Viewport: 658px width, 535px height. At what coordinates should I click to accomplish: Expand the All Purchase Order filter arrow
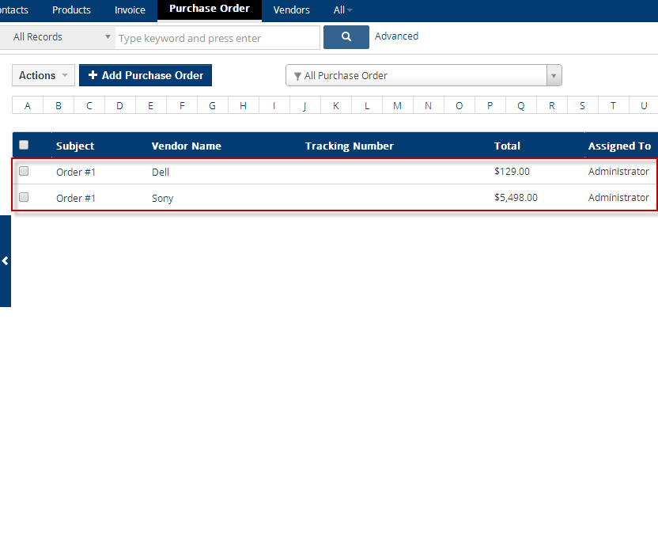[x=554, y=76]
